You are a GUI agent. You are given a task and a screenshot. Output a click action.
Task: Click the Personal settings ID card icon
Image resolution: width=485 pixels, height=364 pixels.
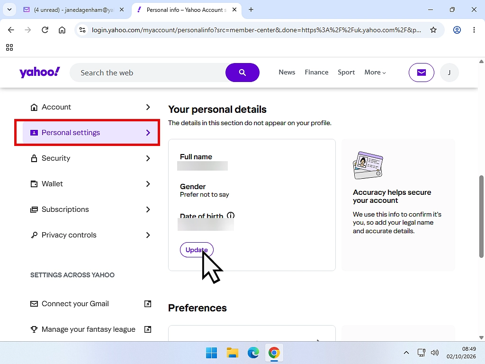click(34, 133)
